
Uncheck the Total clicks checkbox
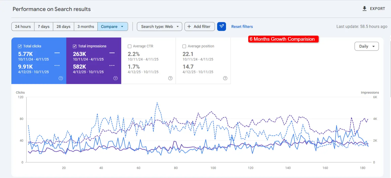[x=19, y=46]
